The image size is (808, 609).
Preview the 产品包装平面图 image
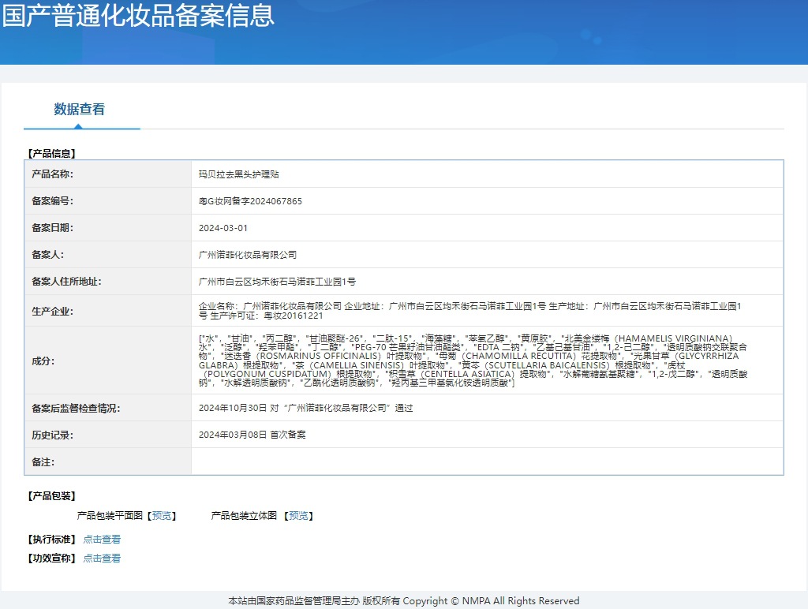[x=163, y=516]
